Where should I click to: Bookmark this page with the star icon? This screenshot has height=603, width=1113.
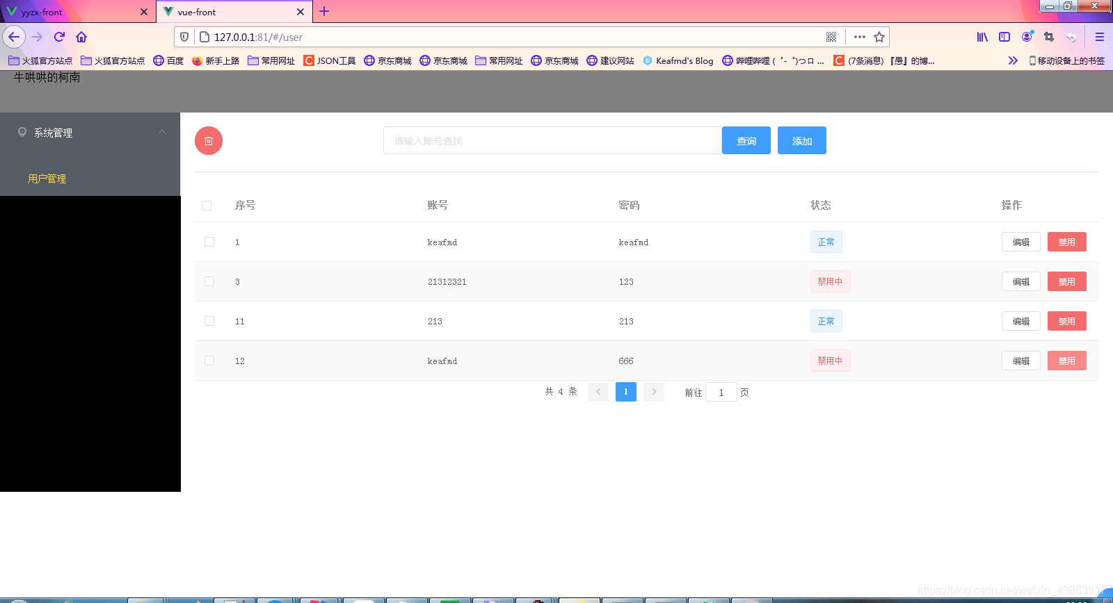[x=879, y=37]
